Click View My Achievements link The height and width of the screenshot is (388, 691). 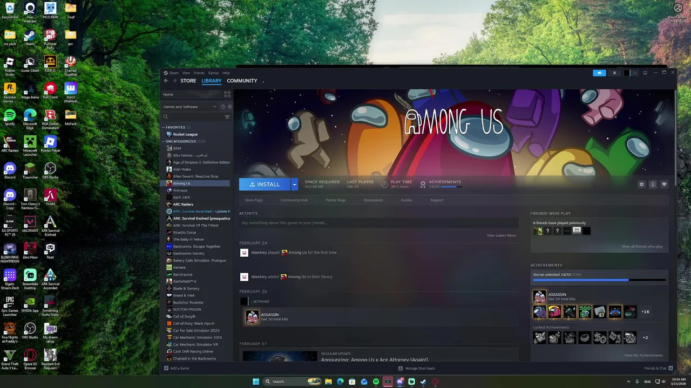click(643, 355)
